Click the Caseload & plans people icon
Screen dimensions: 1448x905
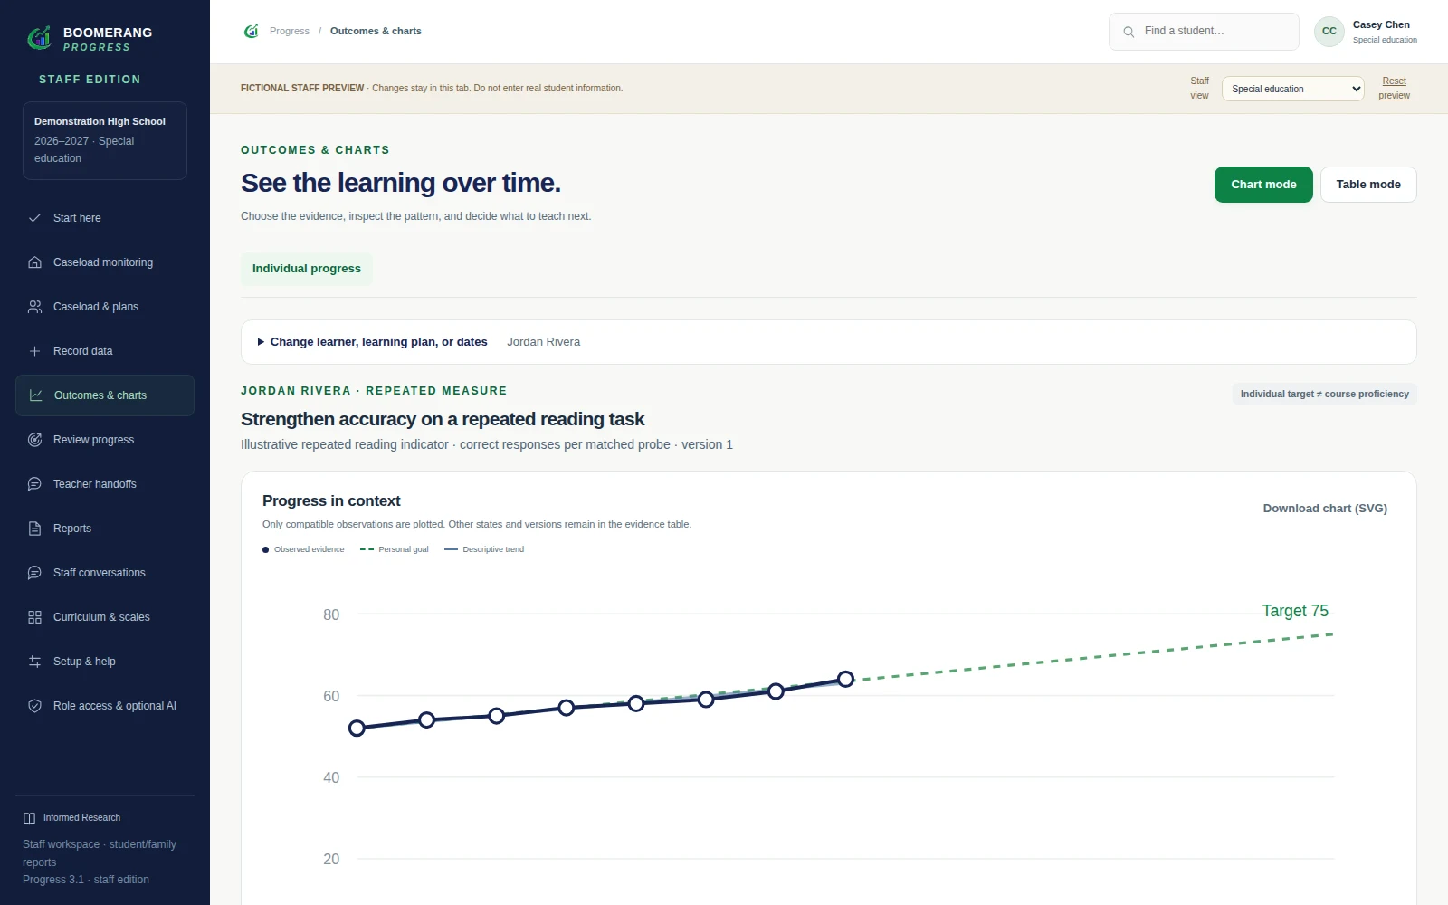point(34,307)
